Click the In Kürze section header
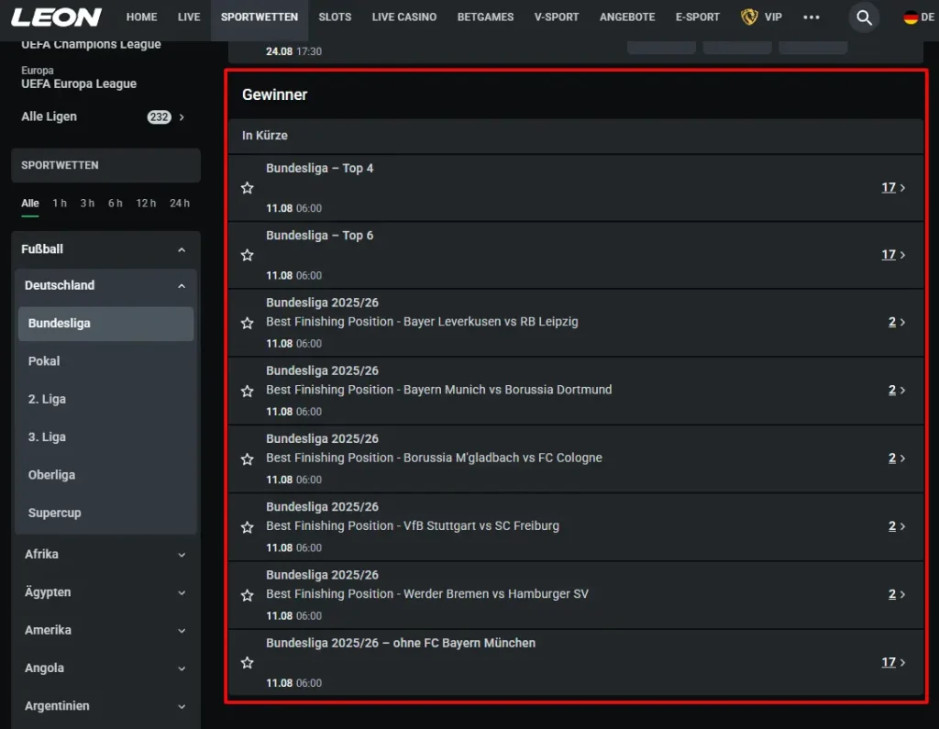The image size is (939, 729). coord(576,136)
